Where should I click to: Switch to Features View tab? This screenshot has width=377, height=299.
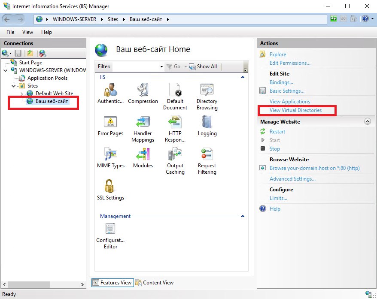point(112,283)
